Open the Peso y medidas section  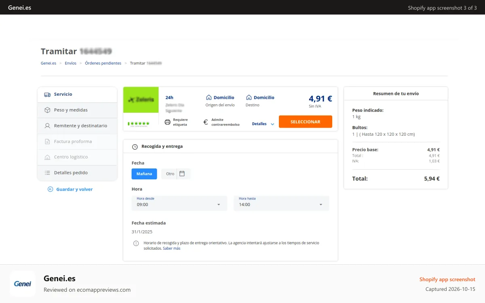77,110
